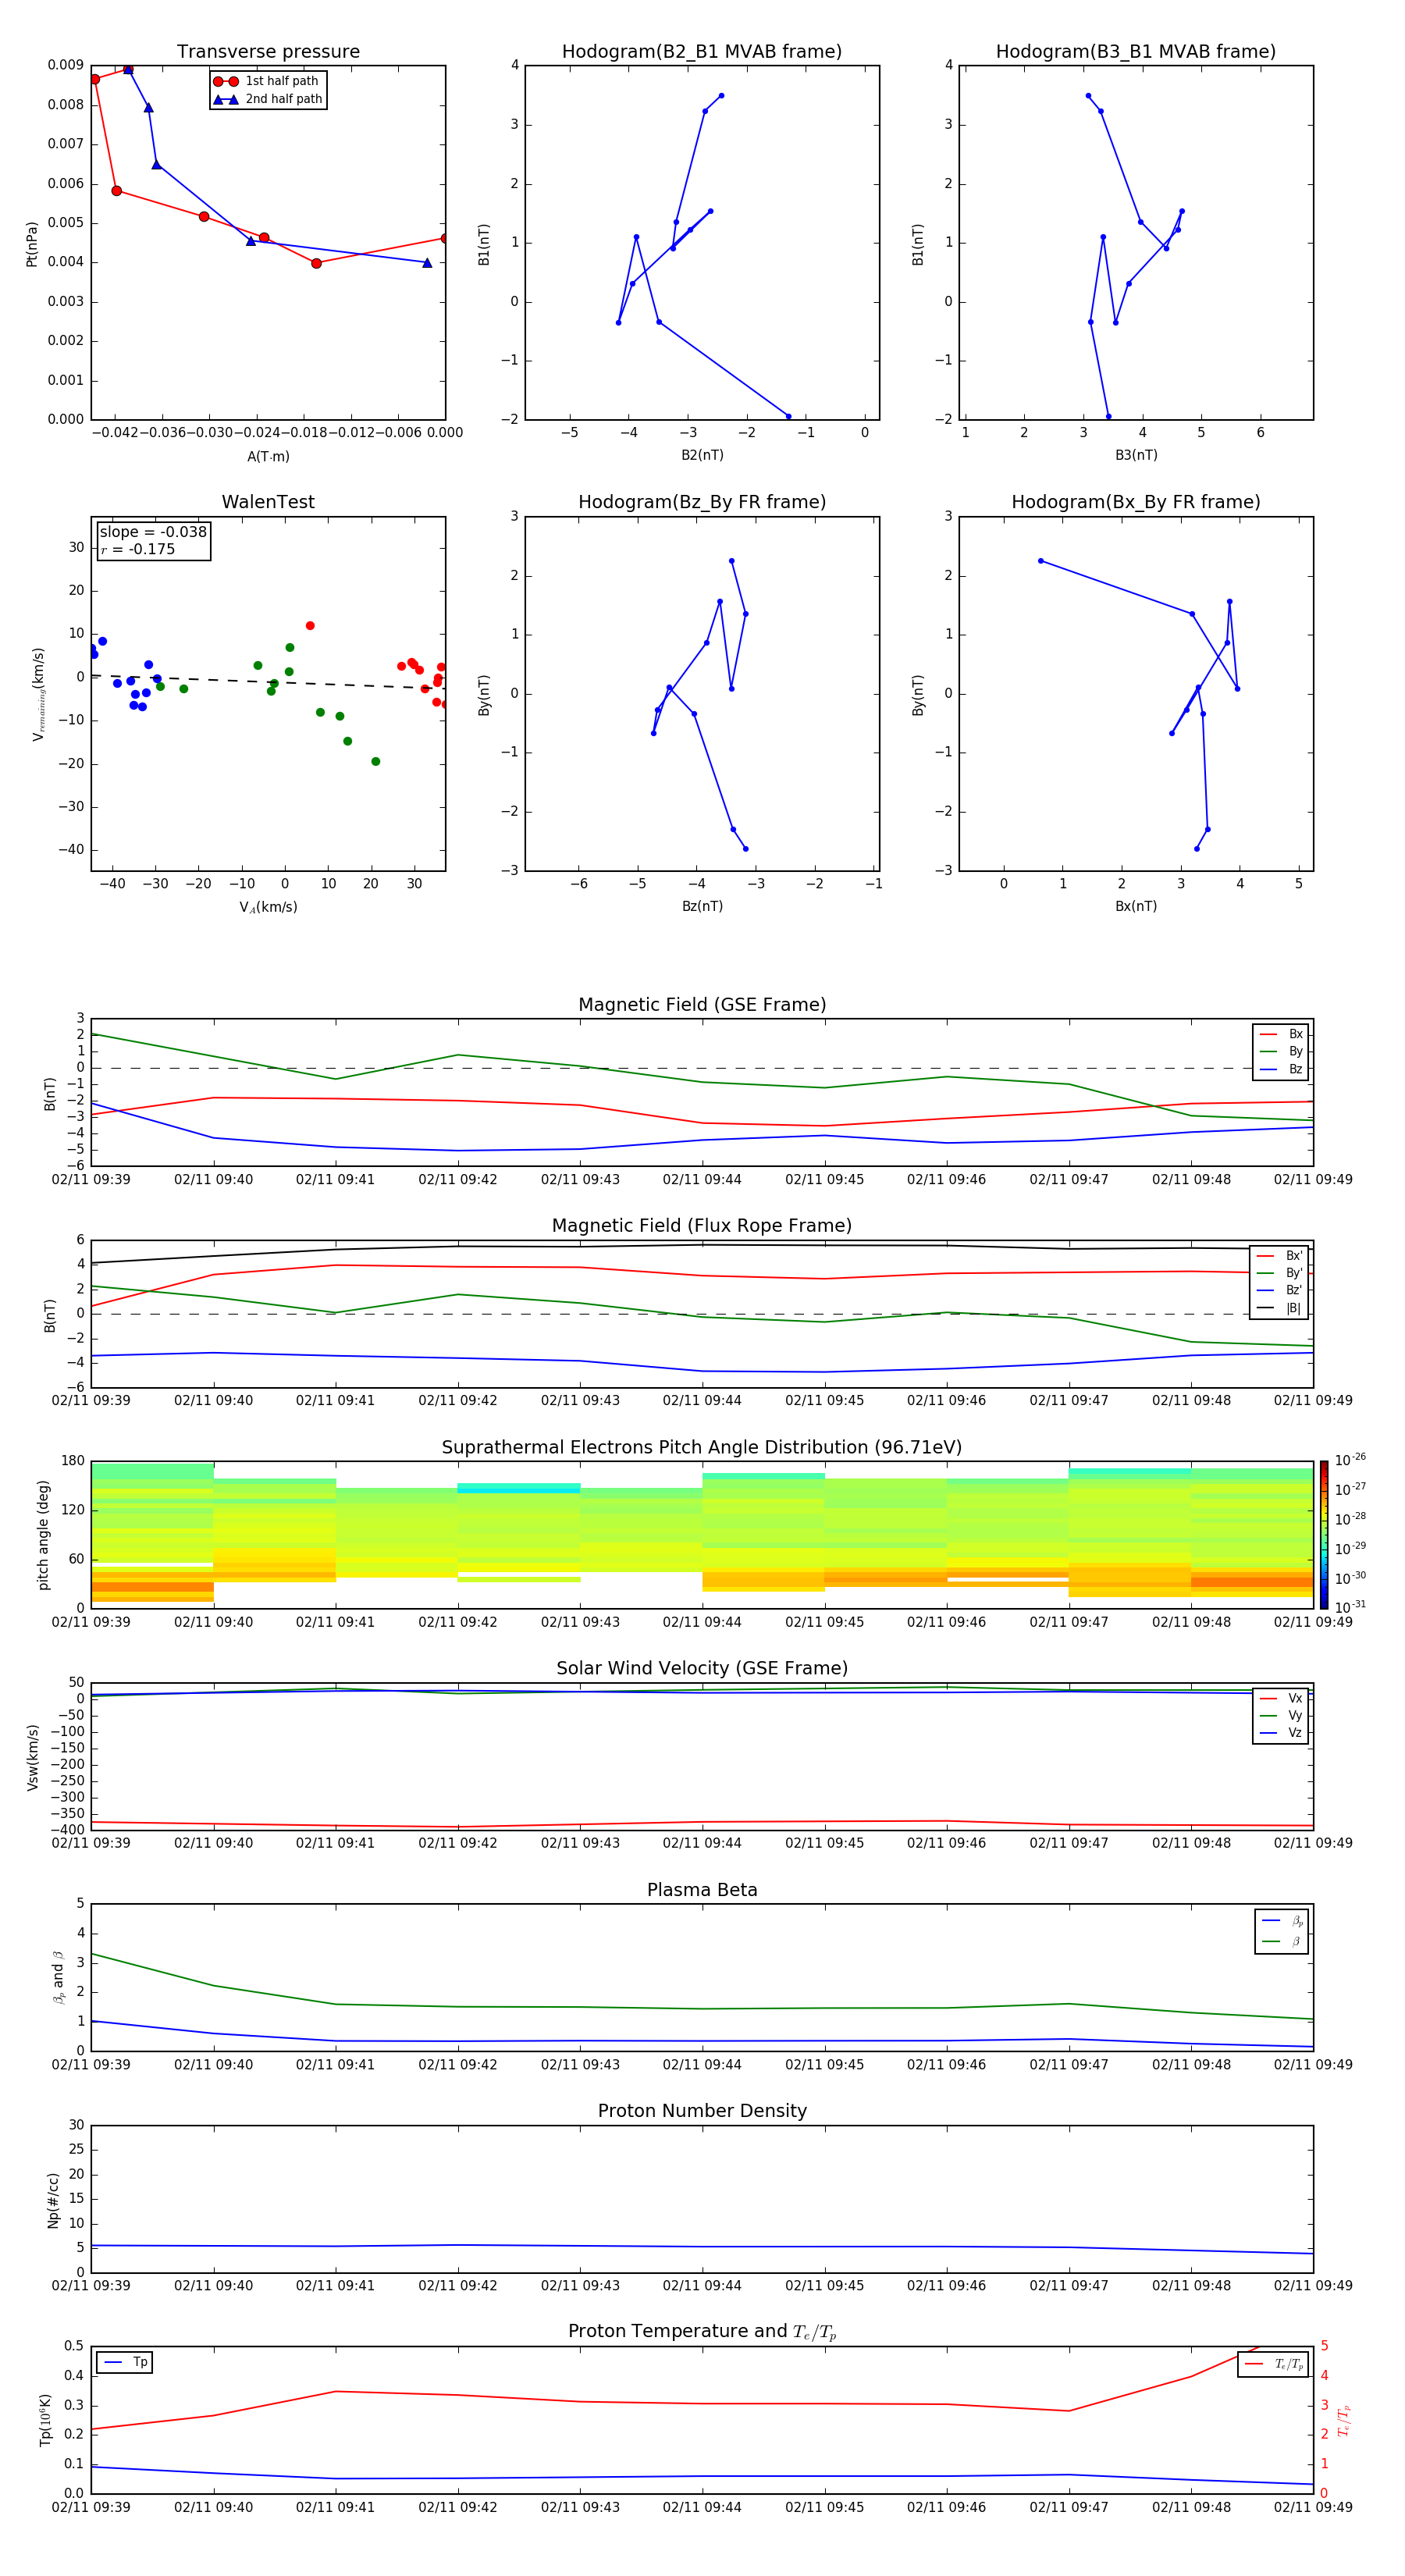Click the 'WalenTest' plot title
Image resolution: width=1405 pixels, height=2576 pixels.
(x=268, y=502)
